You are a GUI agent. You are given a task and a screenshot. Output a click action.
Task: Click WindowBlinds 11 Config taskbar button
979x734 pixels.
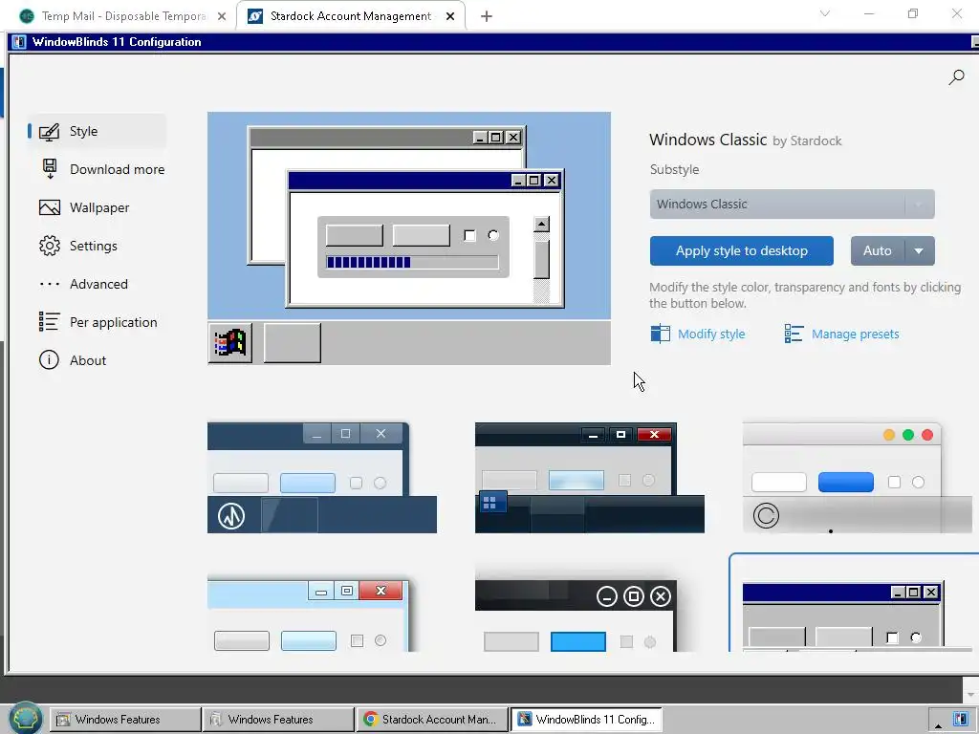pos(587,720)
